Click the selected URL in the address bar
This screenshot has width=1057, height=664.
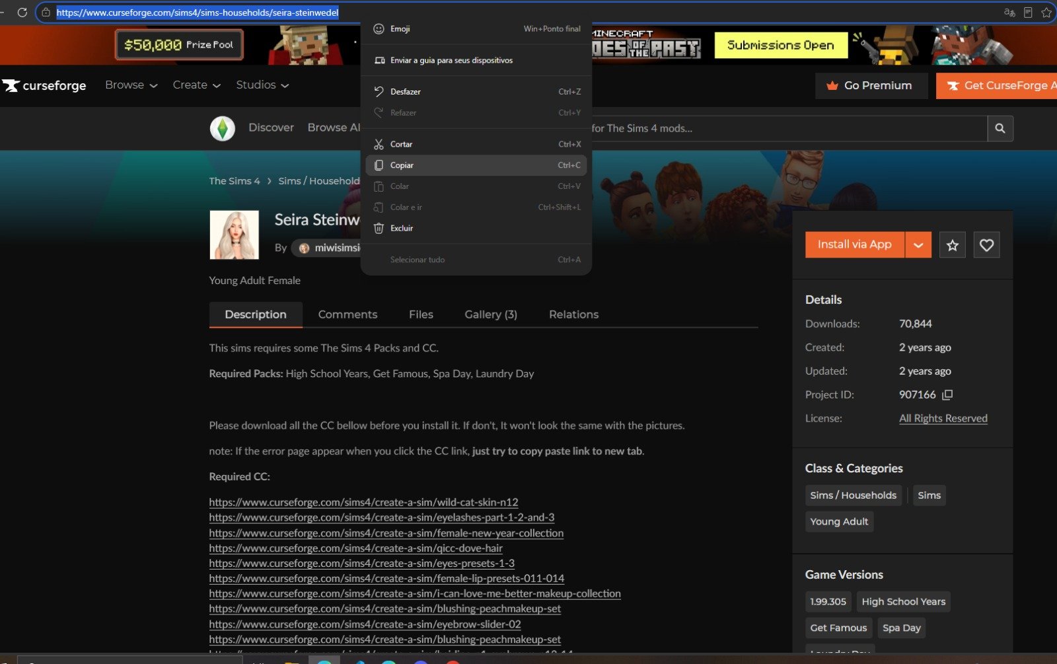coord(198,13)
